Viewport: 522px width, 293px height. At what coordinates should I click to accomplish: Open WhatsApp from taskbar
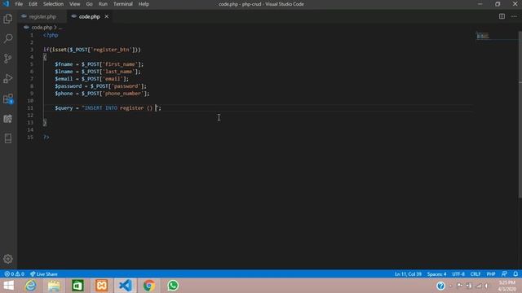173,286
